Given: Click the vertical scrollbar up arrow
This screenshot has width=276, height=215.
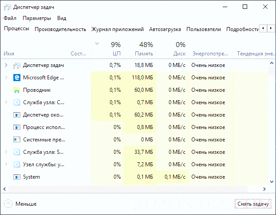Looking at the screenshot, I should click(272, 63).
